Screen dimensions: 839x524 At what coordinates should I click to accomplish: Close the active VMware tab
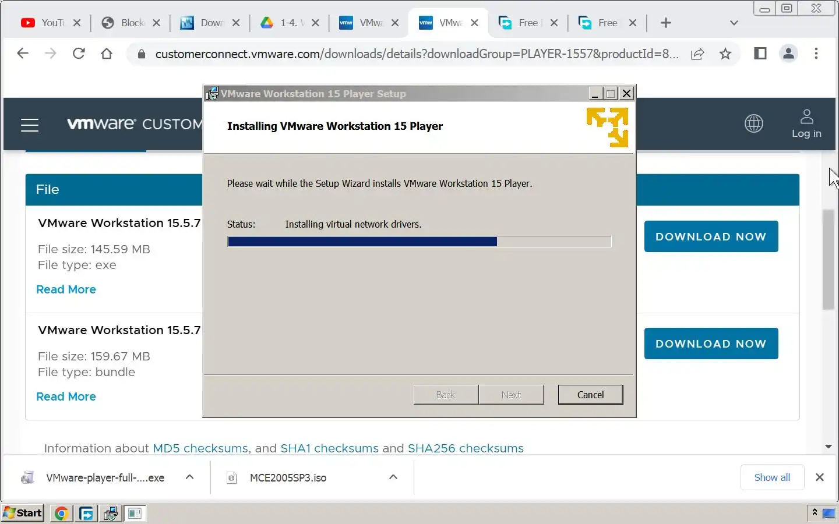point(474,23)
